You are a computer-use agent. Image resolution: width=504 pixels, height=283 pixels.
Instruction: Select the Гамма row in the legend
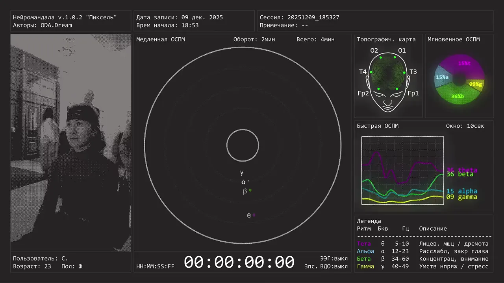coord(423,266)
